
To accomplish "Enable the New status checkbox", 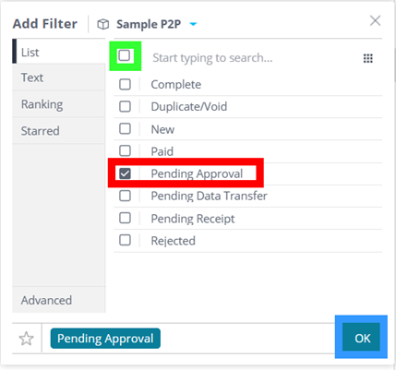I will coord(125,129).
